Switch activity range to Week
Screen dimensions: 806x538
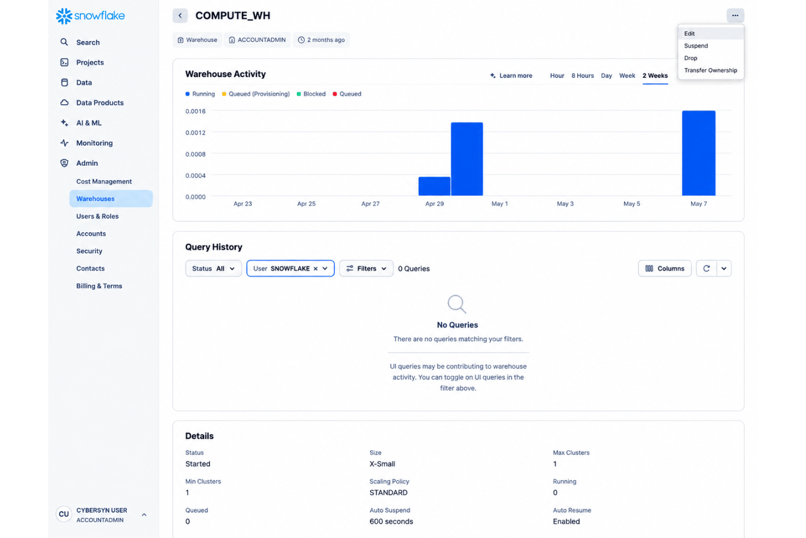point(627,76)
